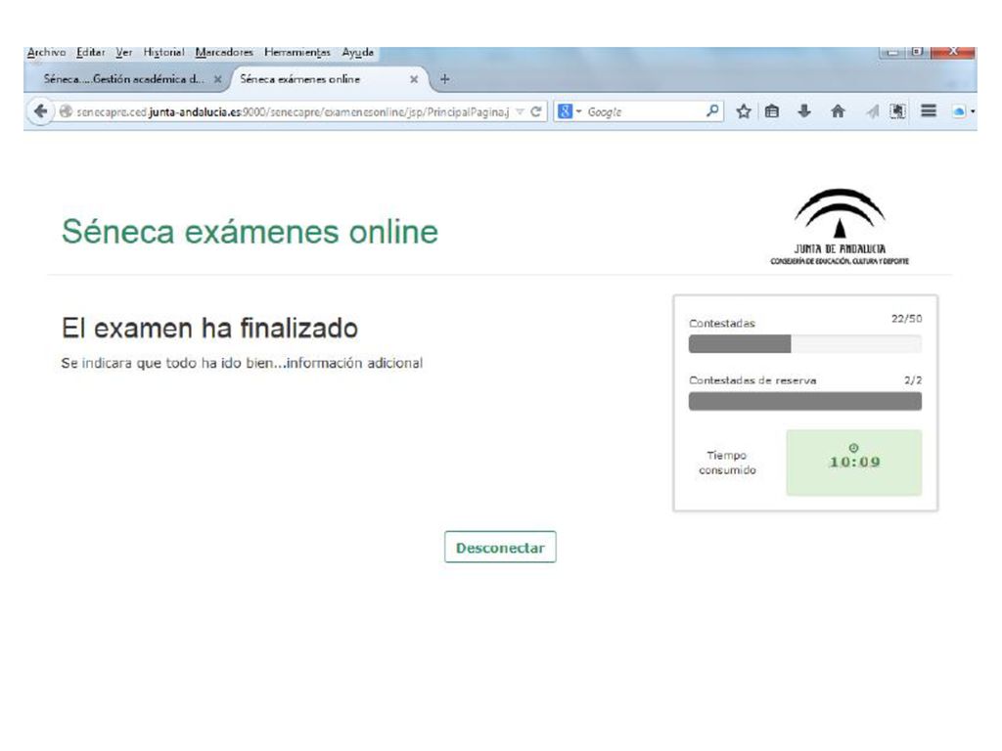This screenshot has width=1002, height=751.
Task: Close the browser window
Action: coord(953,52)
